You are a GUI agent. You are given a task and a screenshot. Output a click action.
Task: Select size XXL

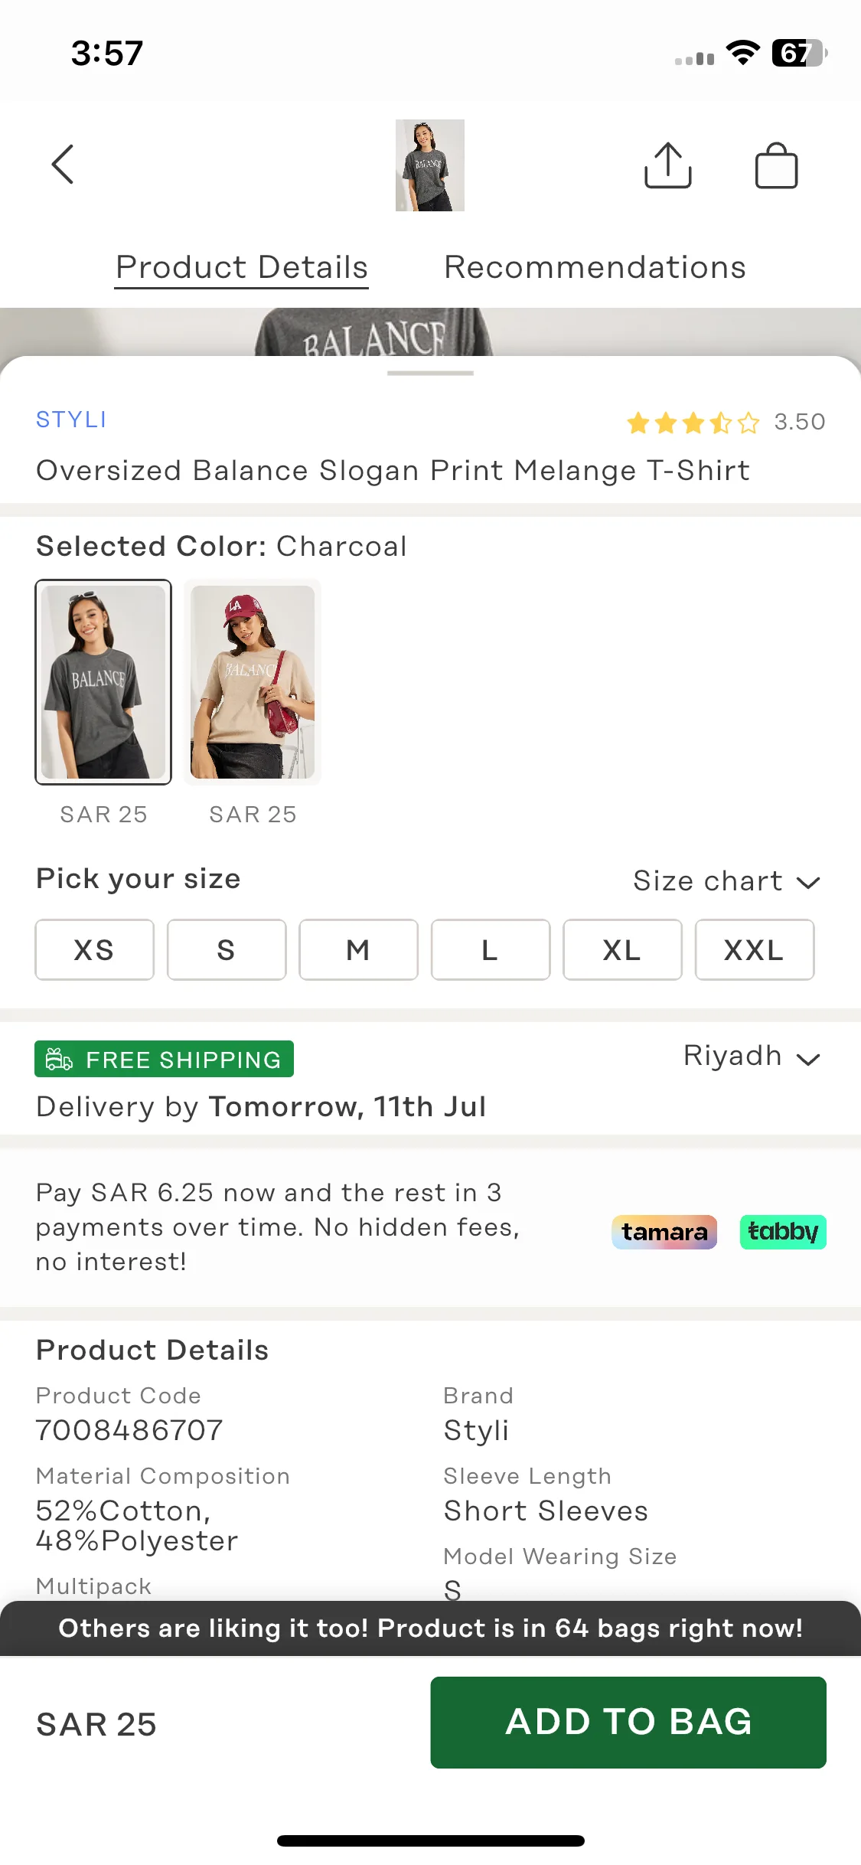[x=754, y=950]
